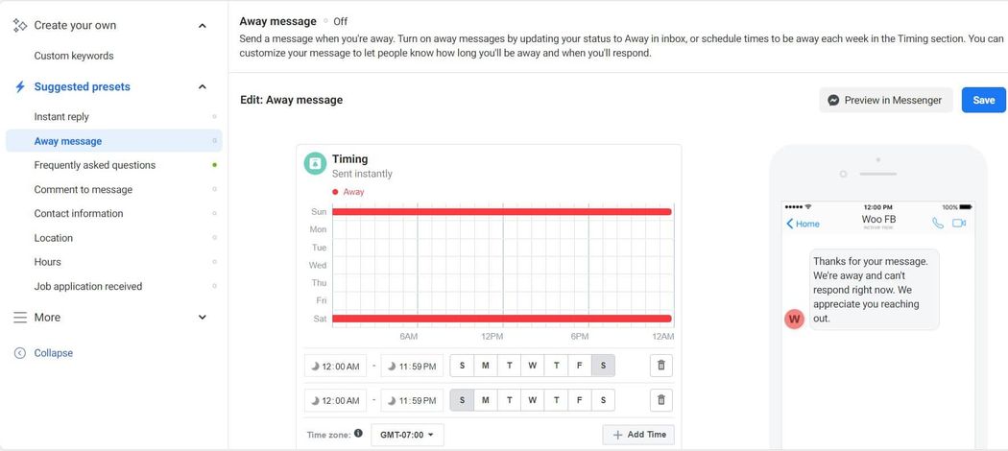Collapse the Create your own section
The image size is (1008, 451).
(202, 26)
